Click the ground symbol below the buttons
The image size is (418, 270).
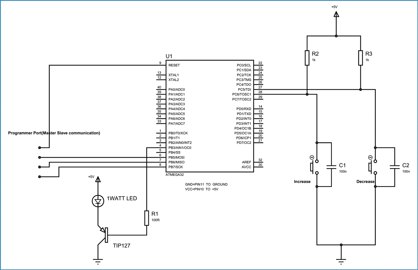(x=341, y=262)
